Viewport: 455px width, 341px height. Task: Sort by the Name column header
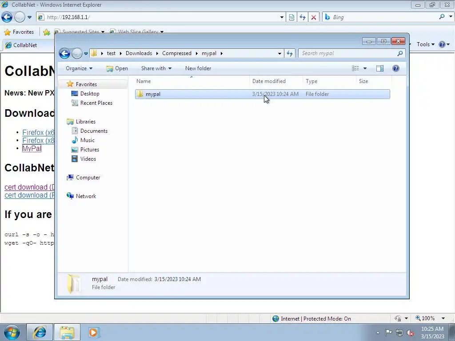coord(192,81)
